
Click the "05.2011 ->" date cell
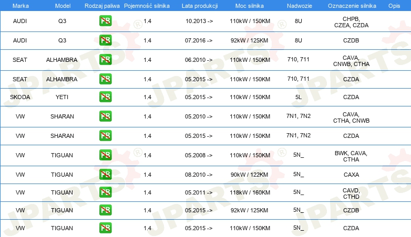pos(199,192)
